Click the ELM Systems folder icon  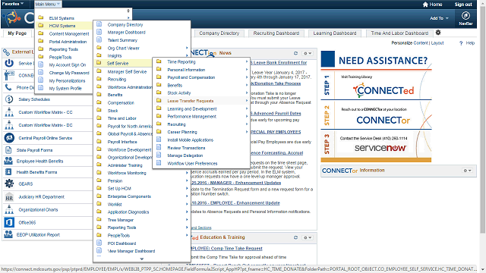point(40,18)
